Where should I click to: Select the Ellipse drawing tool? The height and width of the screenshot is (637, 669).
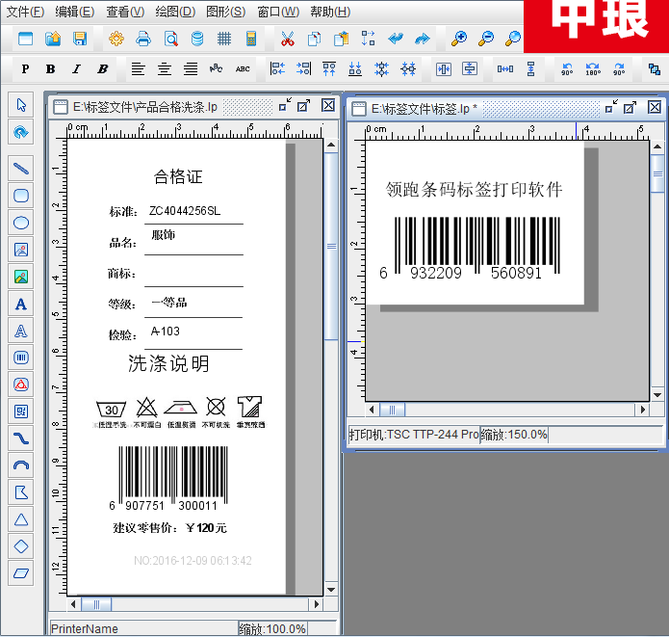pos(21,223)
